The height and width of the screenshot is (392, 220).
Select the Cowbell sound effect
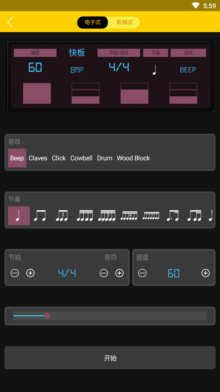pos(81,158)
